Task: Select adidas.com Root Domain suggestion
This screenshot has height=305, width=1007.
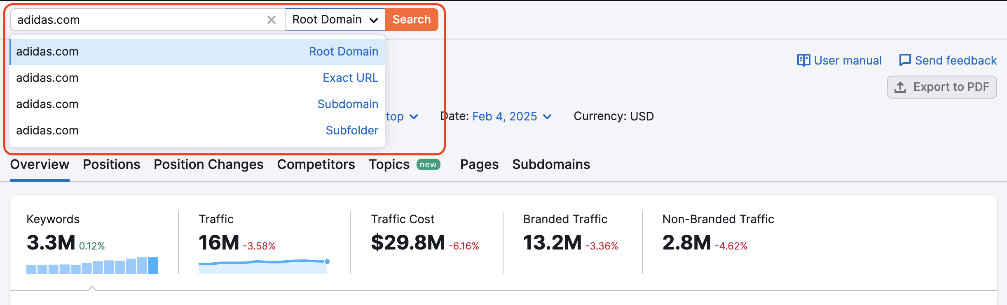Action: (197, 51)
